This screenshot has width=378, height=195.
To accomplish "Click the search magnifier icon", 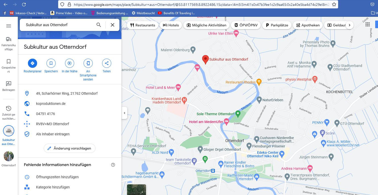I will point(99,25).
